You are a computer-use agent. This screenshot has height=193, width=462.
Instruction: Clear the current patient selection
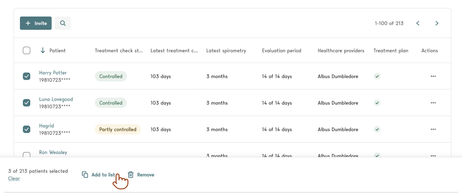tap(14, 179)
